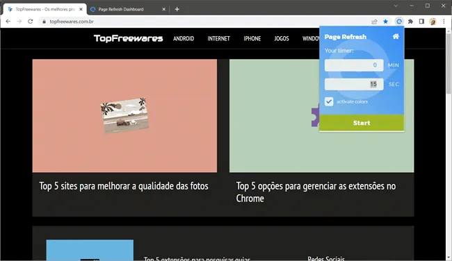Click the address bar URL
Image resolution: width=452 pixels, height=261 pixels.
[72, 22]
